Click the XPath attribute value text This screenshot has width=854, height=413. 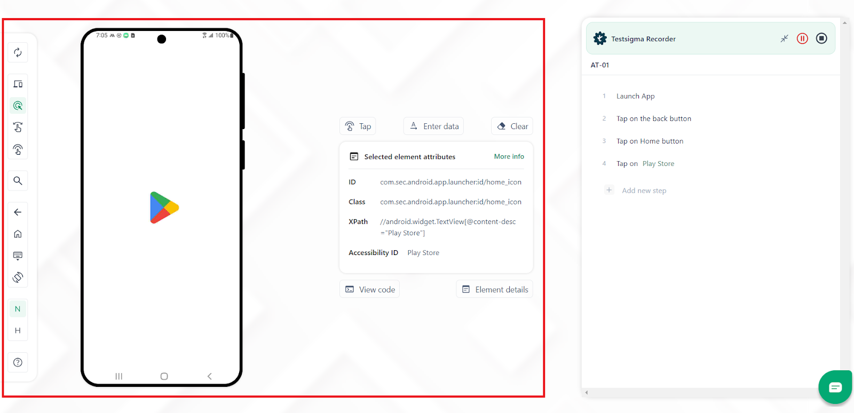(448, 227)
